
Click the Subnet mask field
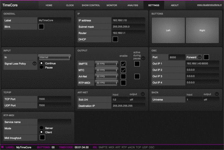click(128, 26)
